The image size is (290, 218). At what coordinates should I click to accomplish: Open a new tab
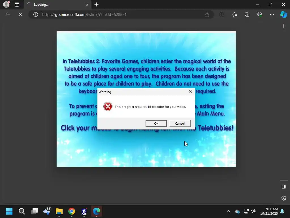coord(96,5)
